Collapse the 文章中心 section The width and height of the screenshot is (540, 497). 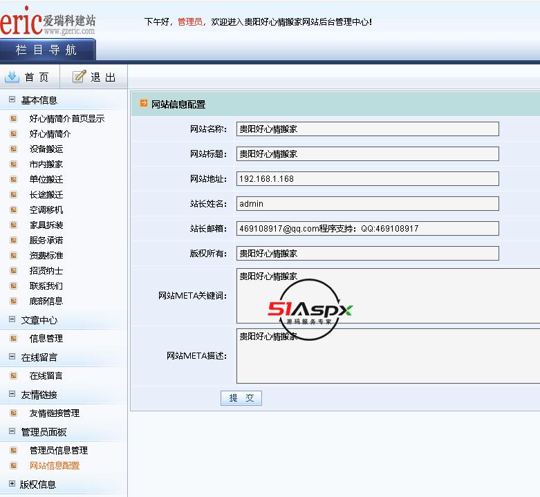point(12,319)
